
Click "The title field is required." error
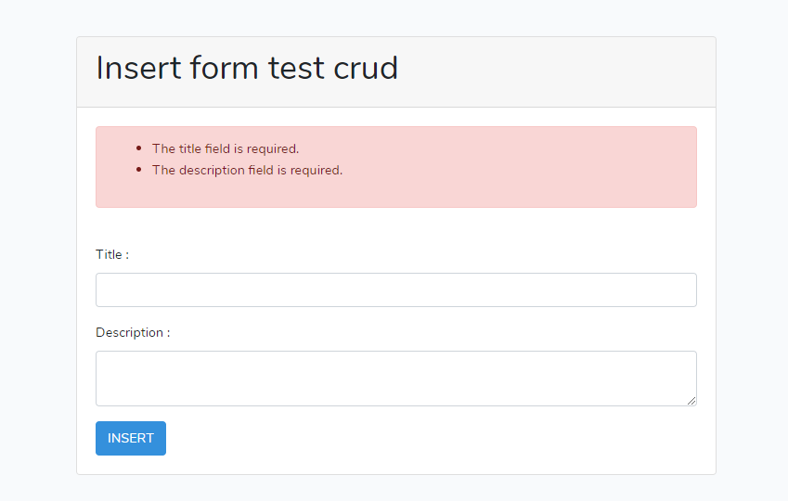click(x=226, y=148)
